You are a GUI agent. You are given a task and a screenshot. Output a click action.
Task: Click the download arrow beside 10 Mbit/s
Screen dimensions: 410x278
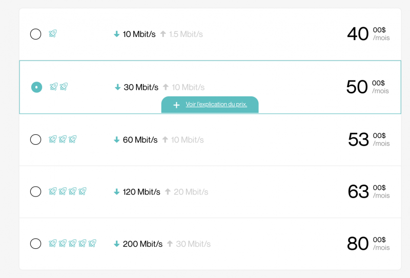point(117,34)
